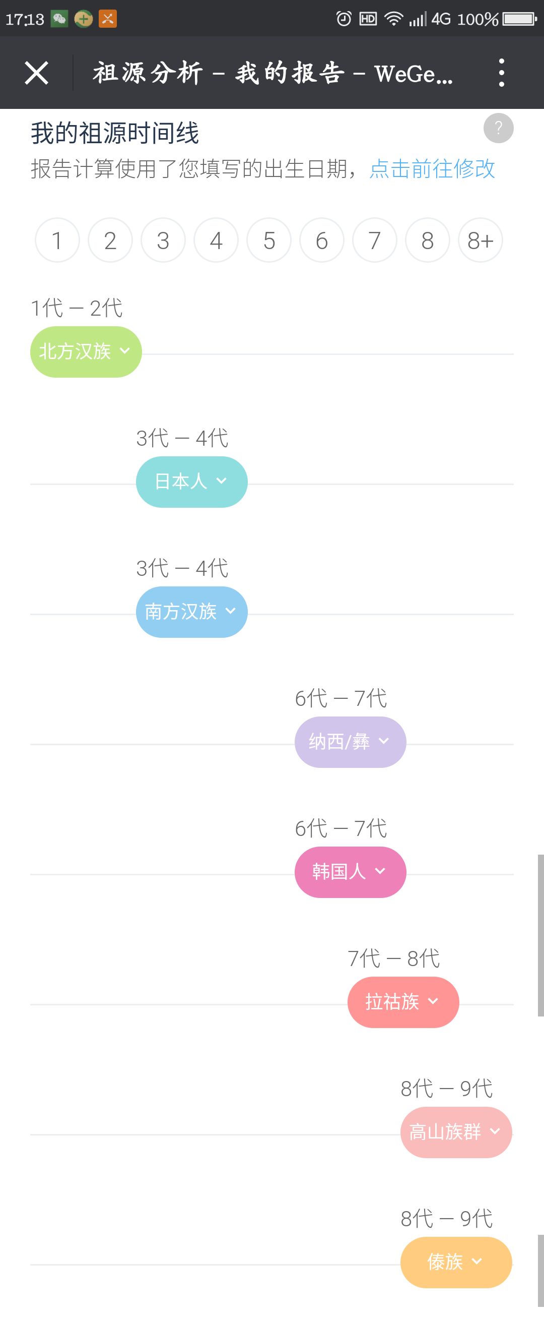The image size is (544, 1317).
Task: Select the 8+ generation circle
Action: click(x=481, y=241)
